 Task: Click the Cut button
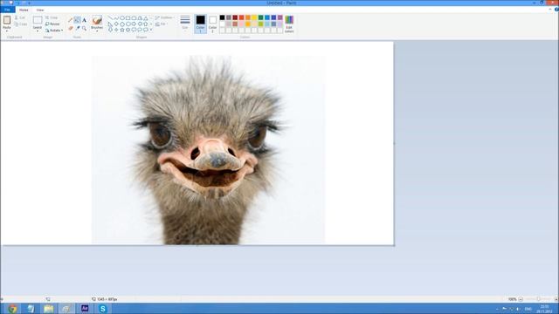[21, 17]
